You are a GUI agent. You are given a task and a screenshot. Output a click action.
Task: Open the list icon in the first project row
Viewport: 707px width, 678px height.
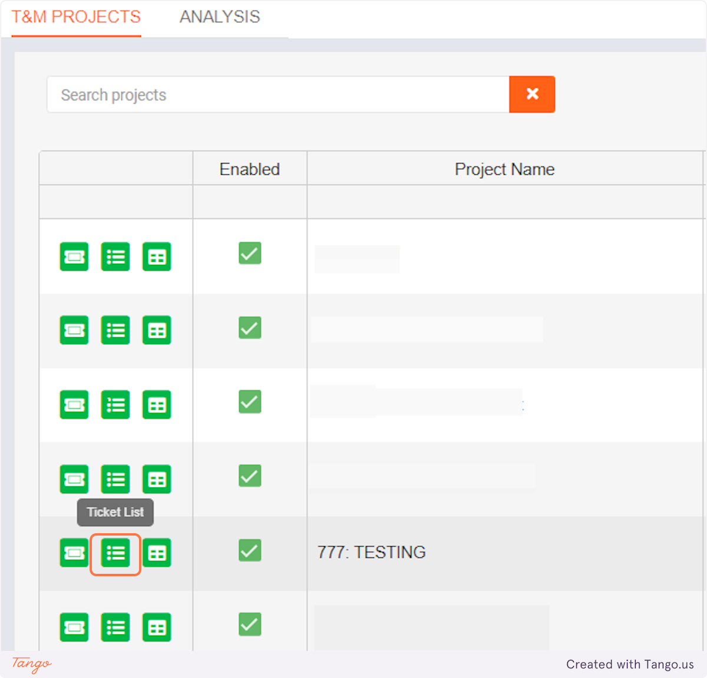click(115, 257)
